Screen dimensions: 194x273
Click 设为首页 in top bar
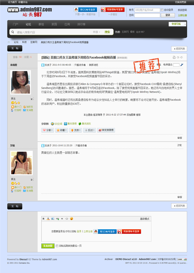tap(12, 2)
